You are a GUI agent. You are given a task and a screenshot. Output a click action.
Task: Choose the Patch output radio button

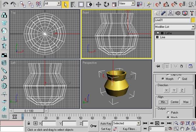168,112
